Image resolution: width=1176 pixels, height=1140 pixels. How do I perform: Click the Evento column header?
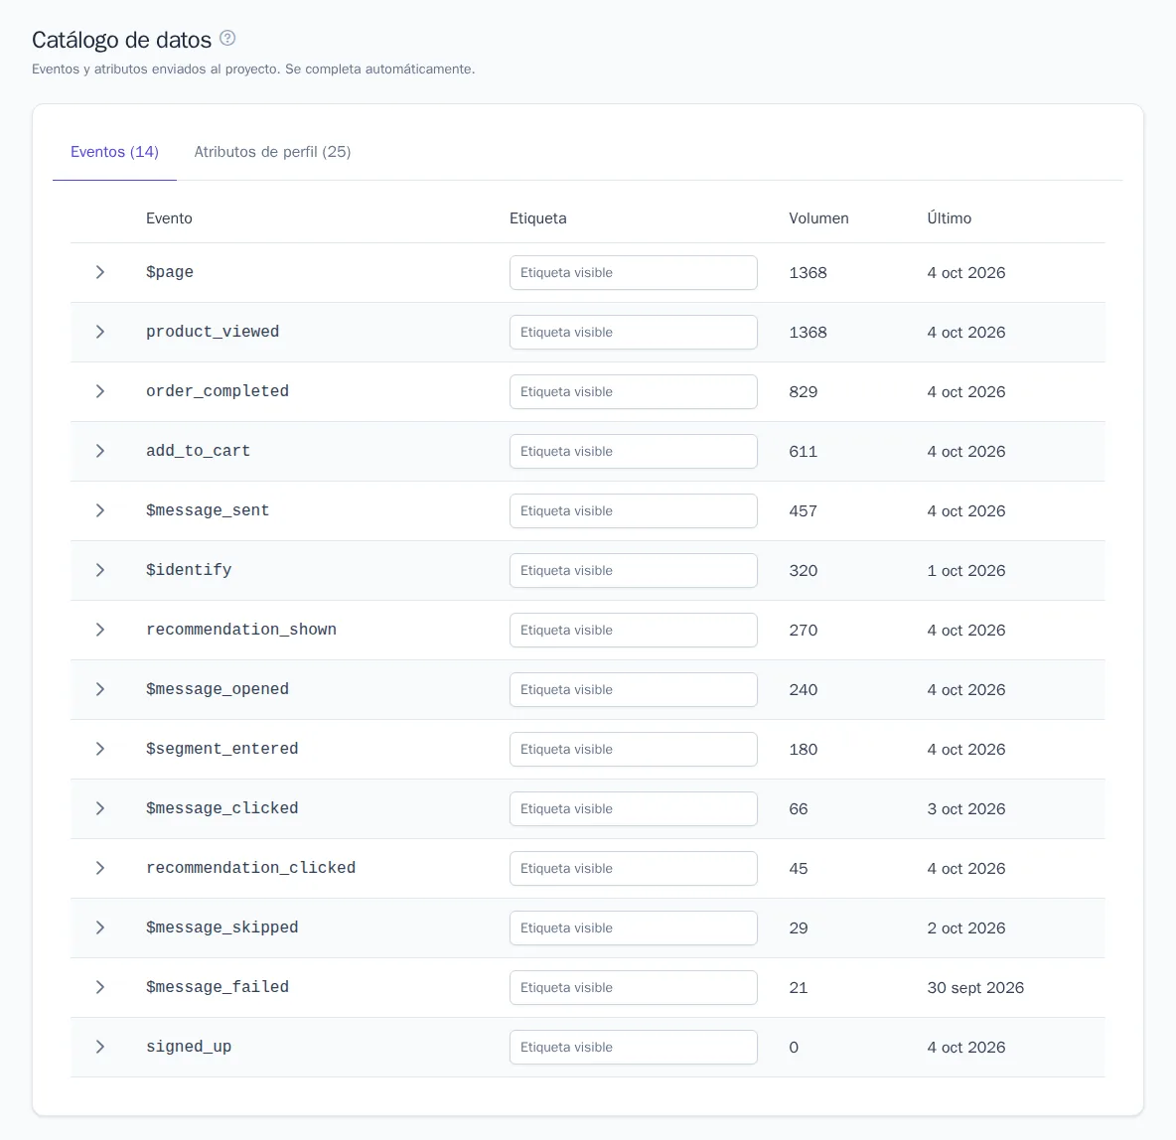pyautogui.click(x=169, y=218)
